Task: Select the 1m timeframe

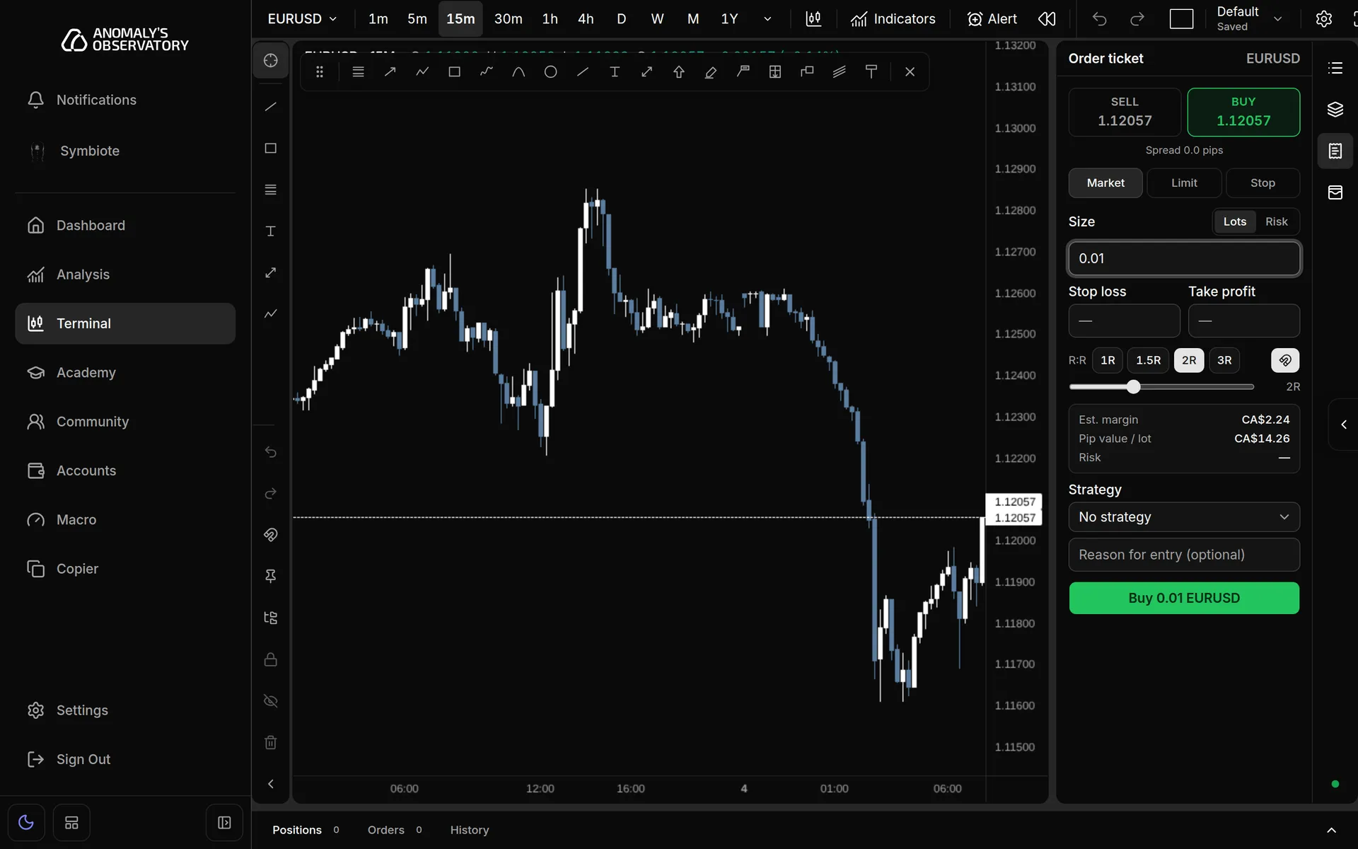Action: pyautogui.click(x=378, y=19)
